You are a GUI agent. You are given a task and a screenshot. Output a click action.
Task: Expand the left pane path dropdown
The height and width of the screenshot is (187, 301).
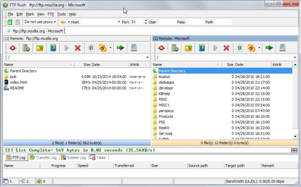click(147, 57)
